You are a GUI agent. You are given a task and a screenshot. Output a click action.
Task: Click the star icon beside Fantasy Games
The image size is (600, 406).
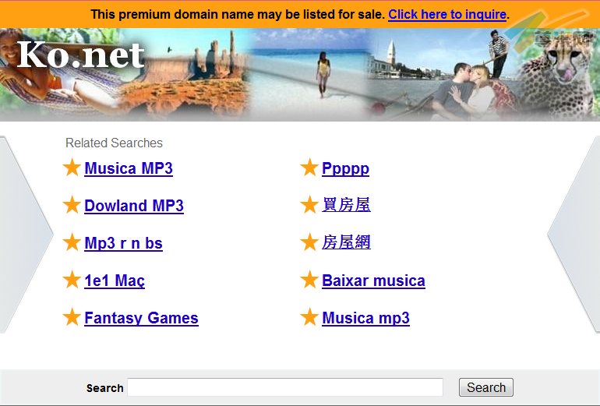(72, 317)
